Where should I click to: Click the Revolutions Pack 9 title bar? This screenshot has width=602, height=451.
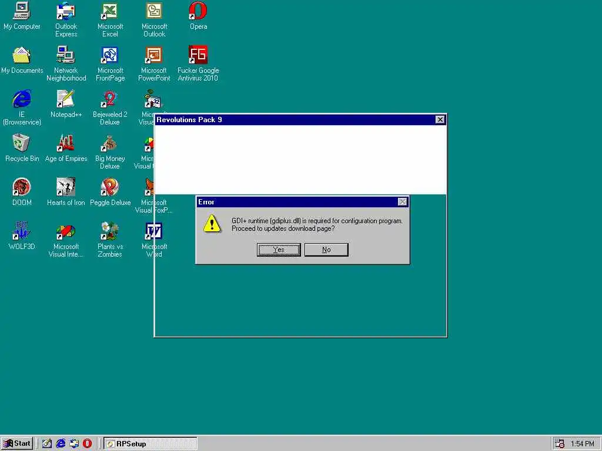tap(300, 120)
